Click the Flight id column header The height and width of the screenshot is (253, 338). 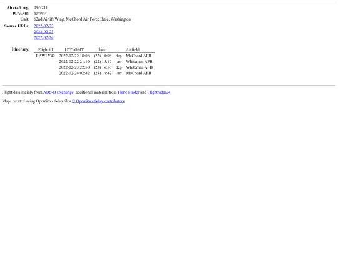coord(45,50)
